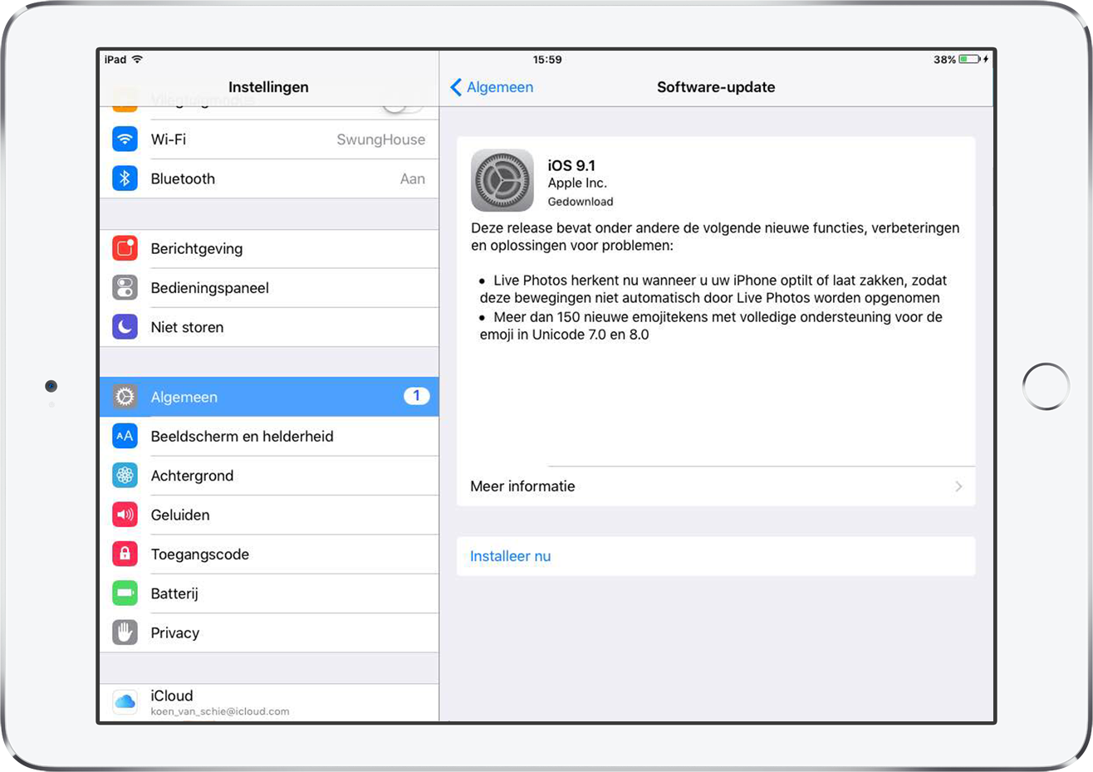This screenshot has width=1093, height=772.
Task: Open Berichtgeving settings
Action: [269, 248]
